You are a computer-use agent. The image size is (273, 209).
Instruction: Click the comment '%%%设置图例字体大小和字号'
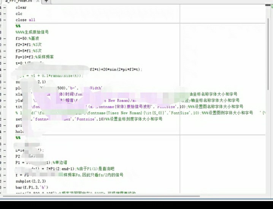coord(227,113)
